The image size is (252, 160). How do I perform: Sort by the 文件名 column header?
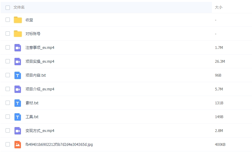(19, 7)
